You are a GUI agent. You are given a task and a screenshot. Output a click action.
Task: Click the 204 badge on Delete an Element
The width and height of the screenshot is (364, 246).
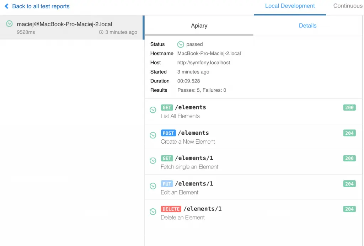coord(349,209)
